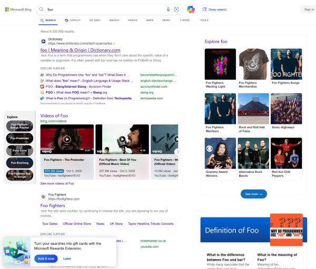Screen dimensions: 316x269
Task: Switch to the Images tab
Action: pos(114,20)
